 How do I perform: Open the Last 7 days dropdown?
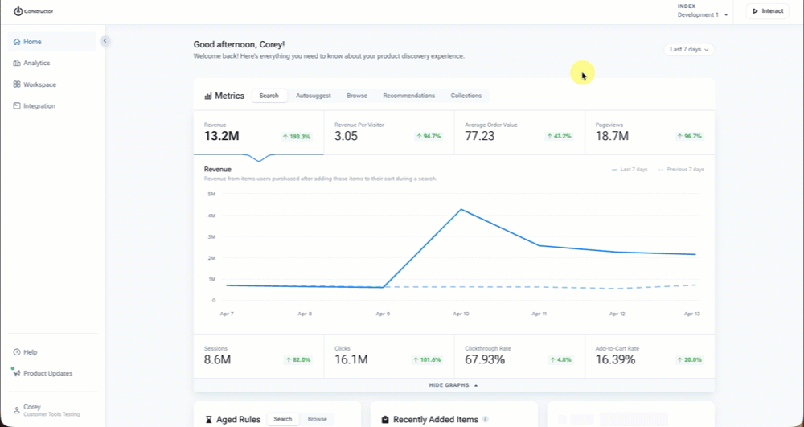(x=689, y=50)
